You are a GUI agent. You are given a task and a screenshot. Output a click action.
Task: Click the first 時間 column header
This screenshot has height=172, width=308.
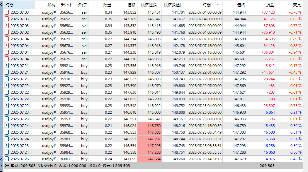pos(19,5)
